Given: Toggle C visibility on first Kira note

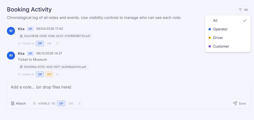Looking at the screenshot, I should (x=58, y=44).
